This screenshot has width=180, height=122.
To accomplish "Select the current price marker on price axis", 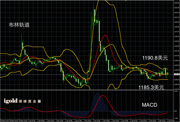I will [x=177, y=74].
